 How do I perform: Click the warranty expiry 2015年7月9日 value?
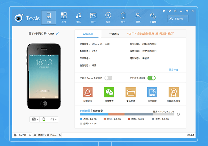(x=149, y=51)
